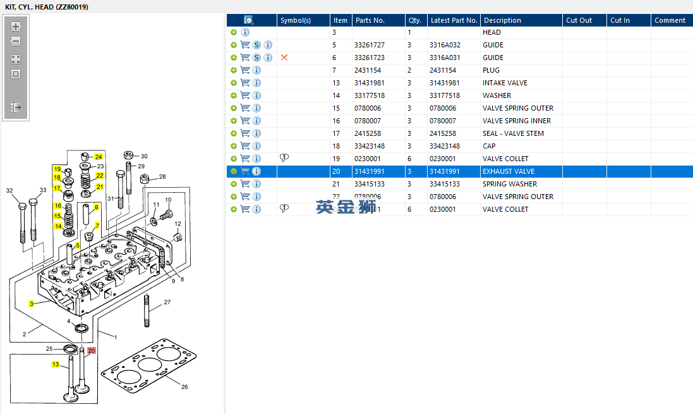Select the SEAL - VALVE STEM row
Screen dimensions: 693x414
[x=513, y=133]
